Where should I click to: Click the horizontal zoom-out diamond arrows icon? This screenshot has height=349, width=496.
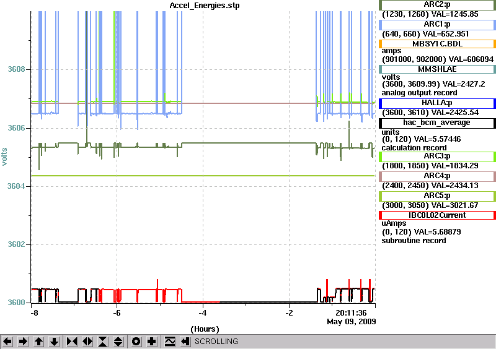87,342
